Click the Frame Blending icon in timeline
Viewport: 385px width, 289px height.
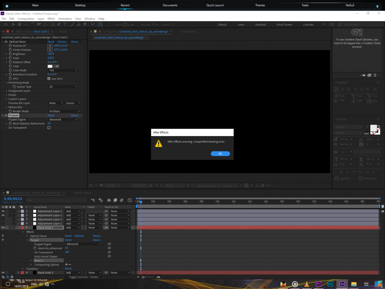click(x=115, y=200)
